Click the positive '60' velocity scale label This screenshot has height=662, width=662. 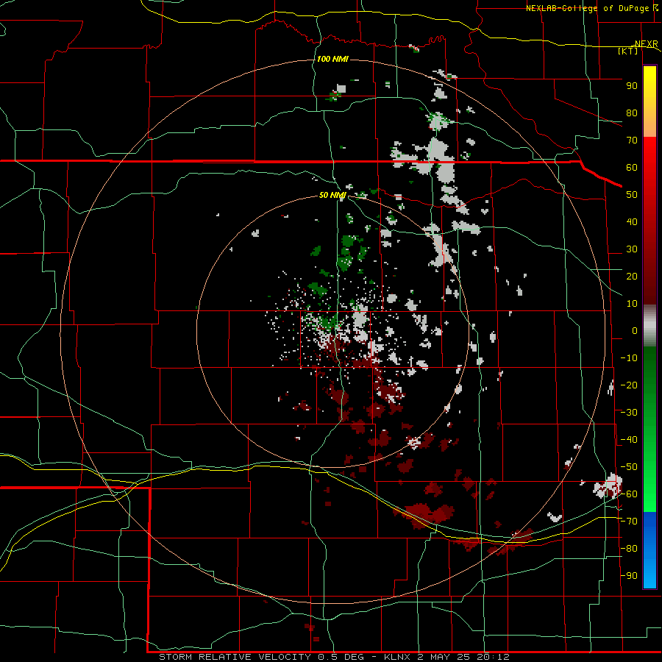coord(632,168)
